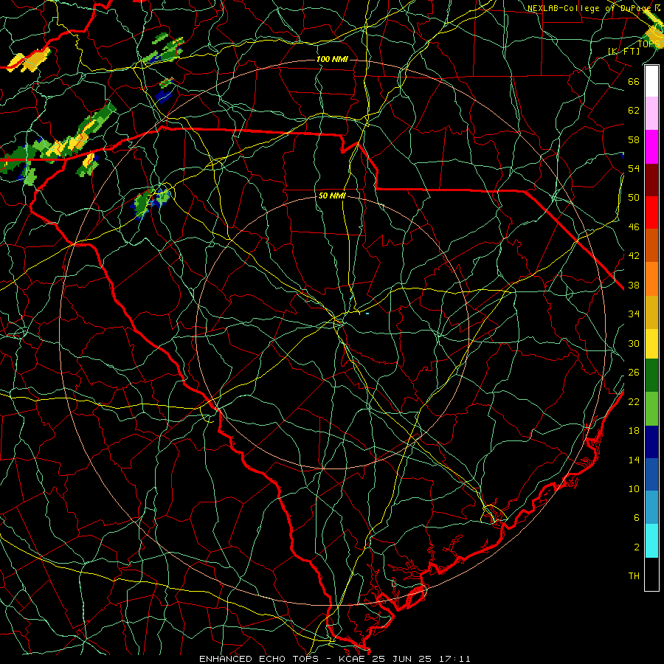
Task: Click the legend value 62
Action: click(x=634, y=110)
